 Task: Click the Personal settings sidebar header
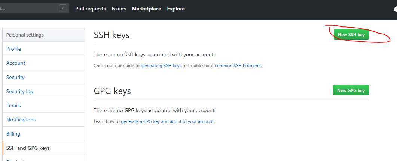pyautogui.click(x=43, y=35)
